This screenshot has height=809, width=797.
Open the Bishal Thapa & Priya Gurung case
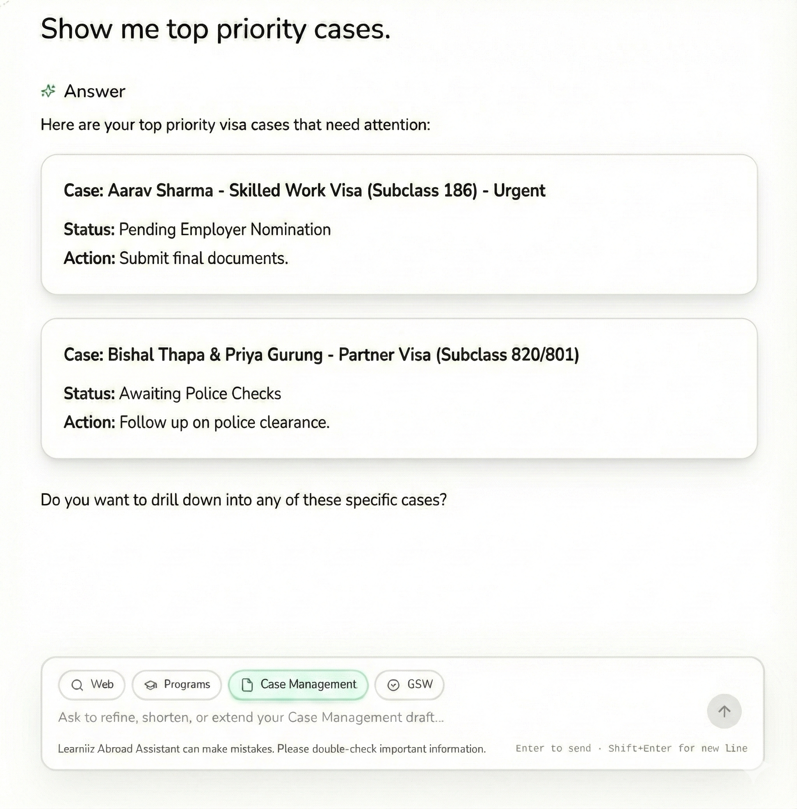coord(321,355)
